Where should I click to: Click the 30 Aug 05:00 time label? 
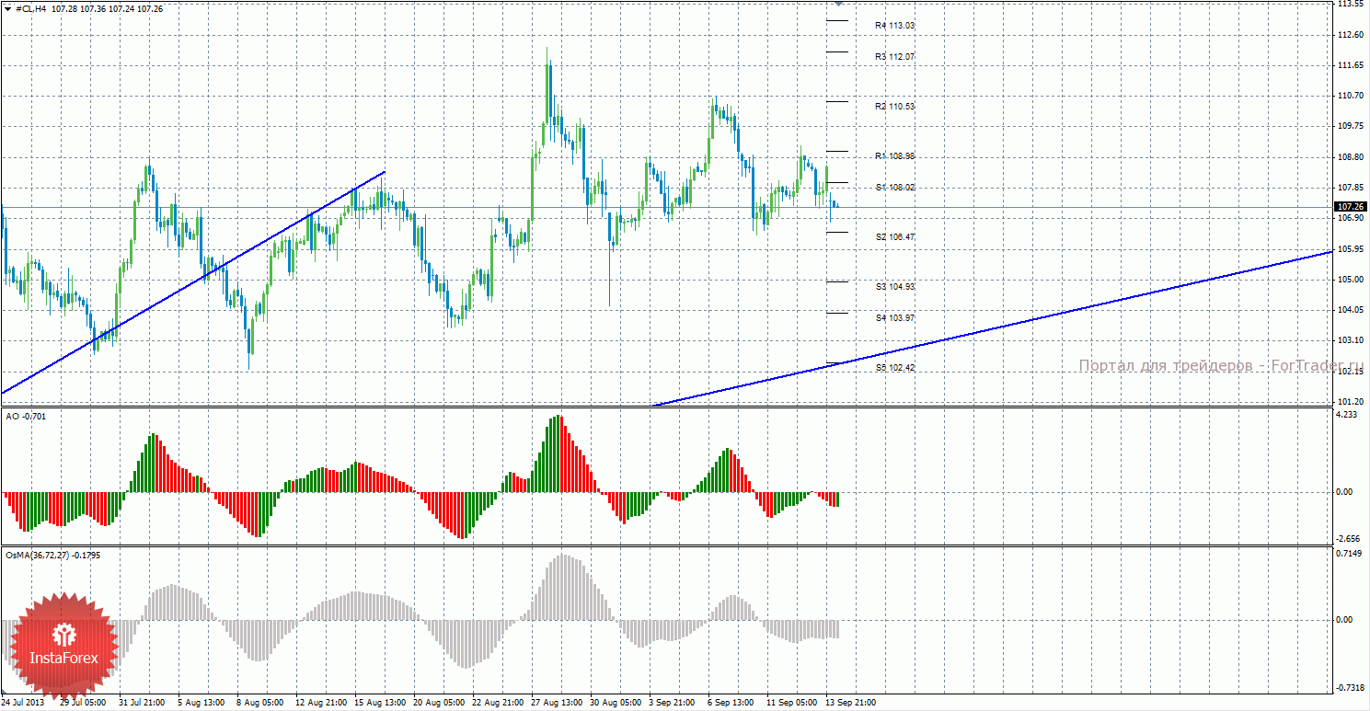[615, 704]
